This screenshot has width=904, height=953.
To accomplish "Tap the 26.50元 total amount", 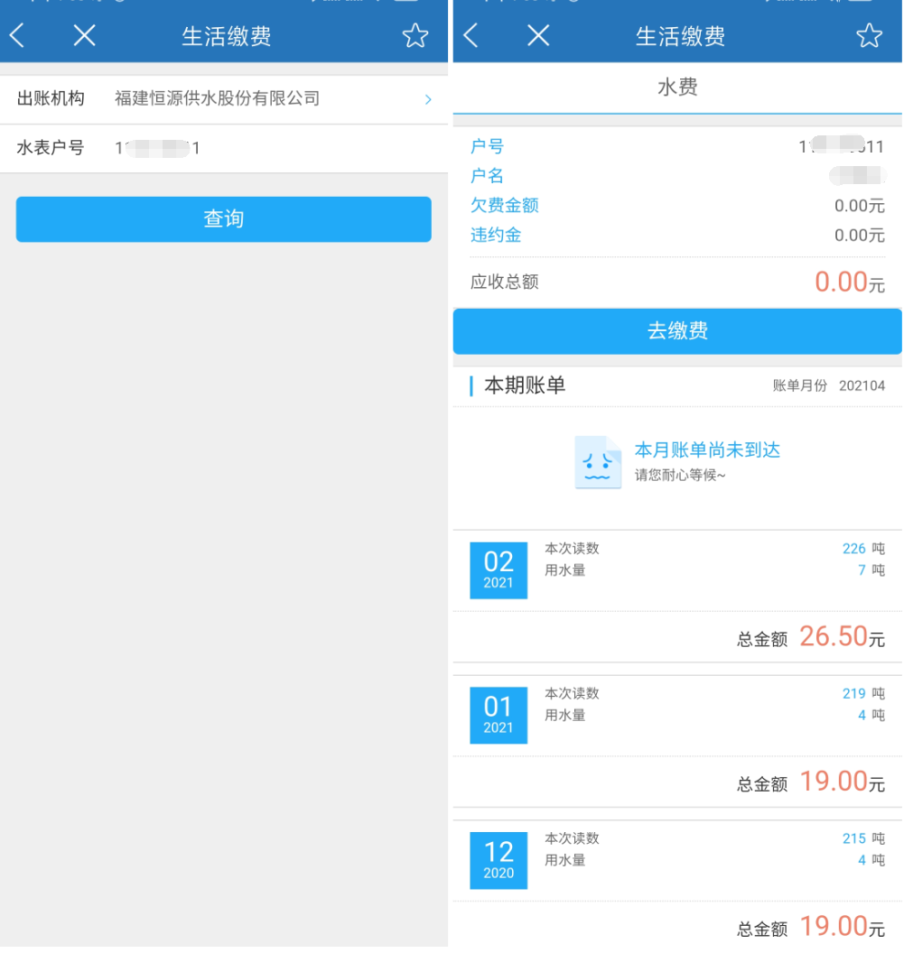I will click(841, 637).
